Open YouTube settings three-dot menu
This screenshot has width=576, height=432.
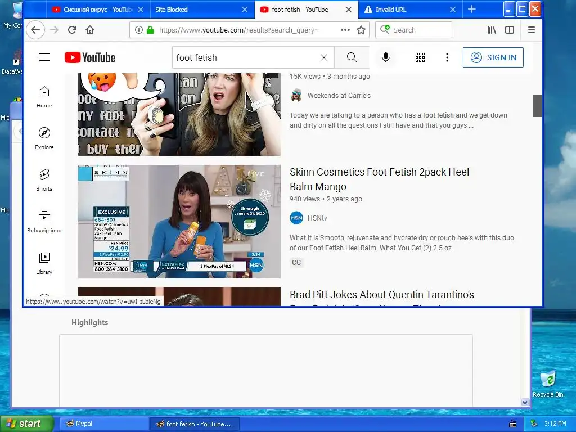447,57
